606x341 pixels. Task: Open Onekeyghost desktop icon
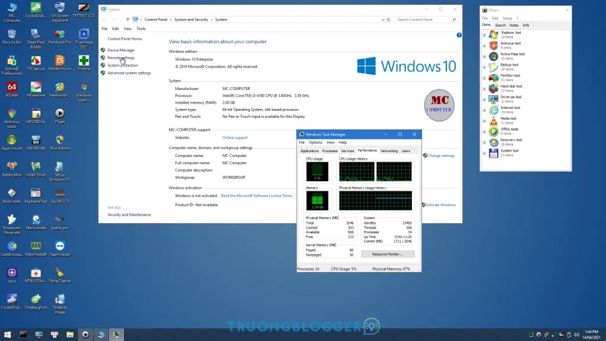(x=36, y=302)
